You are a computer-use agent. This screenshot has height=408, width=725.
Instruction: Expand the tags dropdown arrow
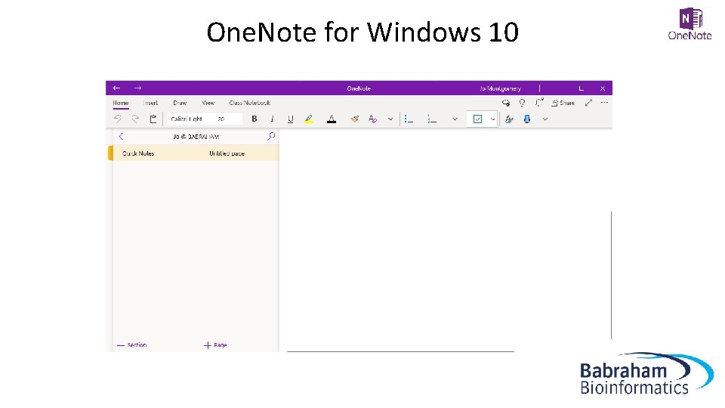493,119
